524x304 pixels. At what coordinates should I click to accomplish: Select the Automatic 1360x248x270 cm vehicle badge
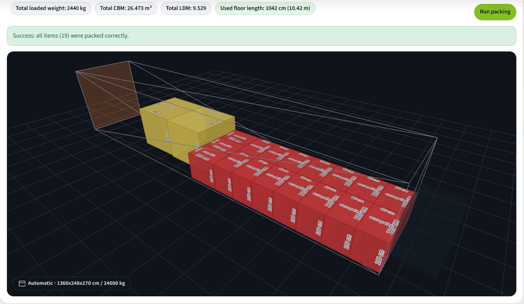(x=72, y=283)
